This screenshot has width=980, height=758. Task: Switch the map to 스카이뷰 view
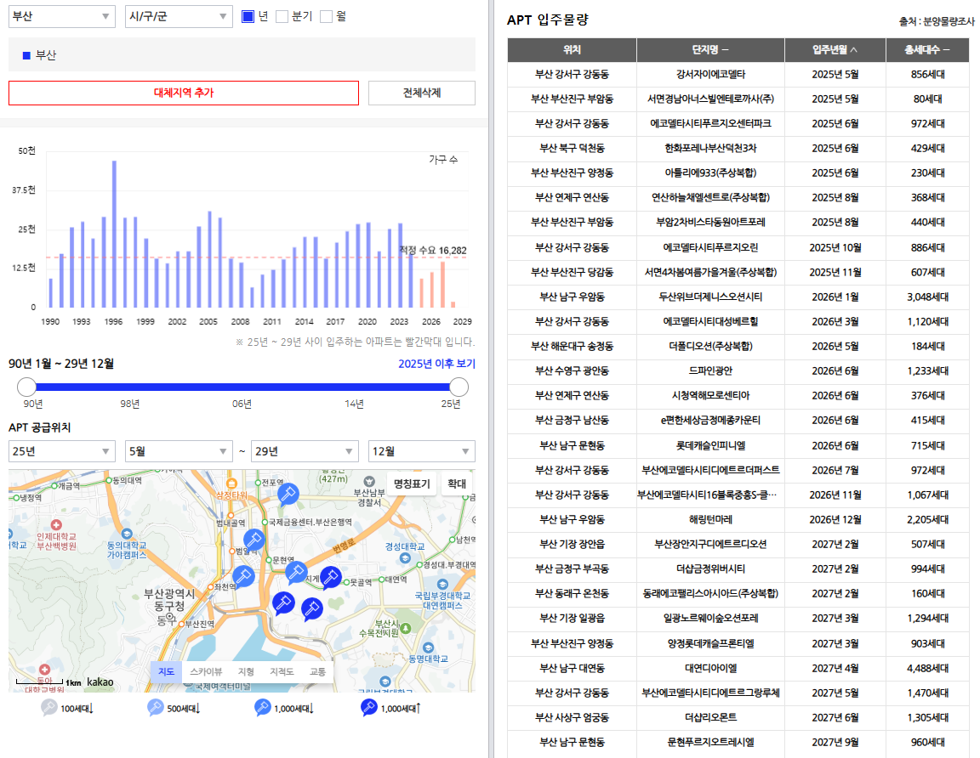(x=206, y=671)
